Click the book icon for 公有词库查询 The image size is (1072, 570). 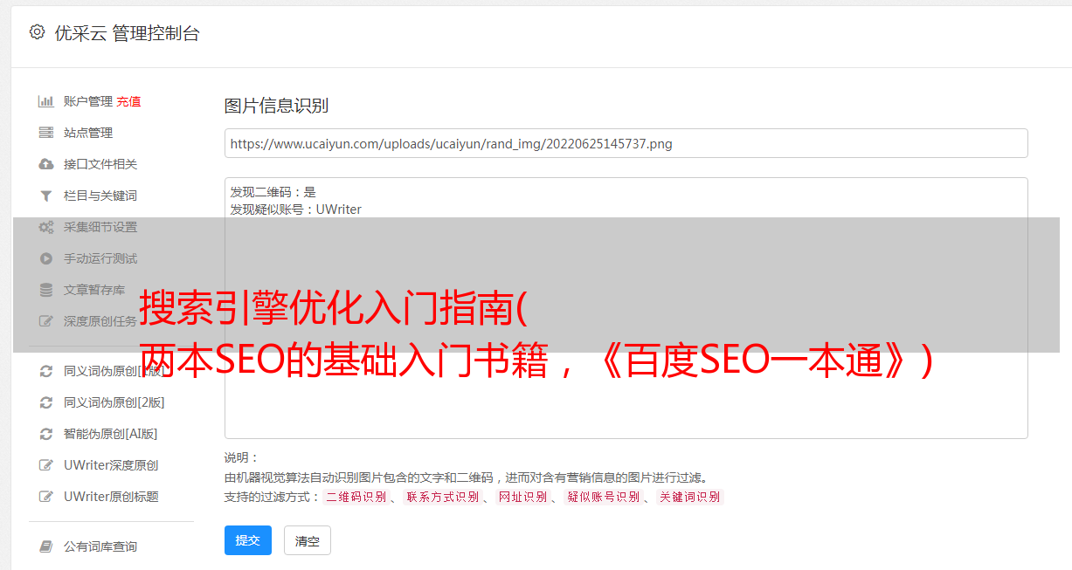46,546
